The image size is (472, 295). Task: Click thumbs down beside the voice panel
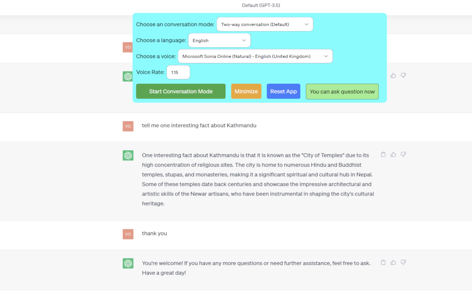coord(403,76)
